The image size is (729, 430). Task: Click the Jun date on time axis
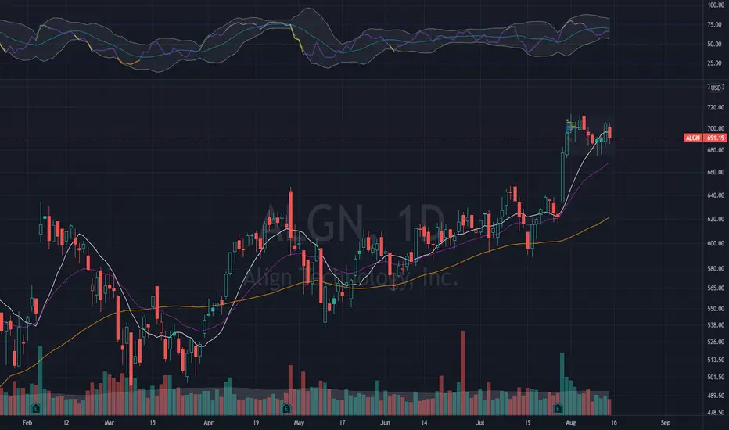385,423
